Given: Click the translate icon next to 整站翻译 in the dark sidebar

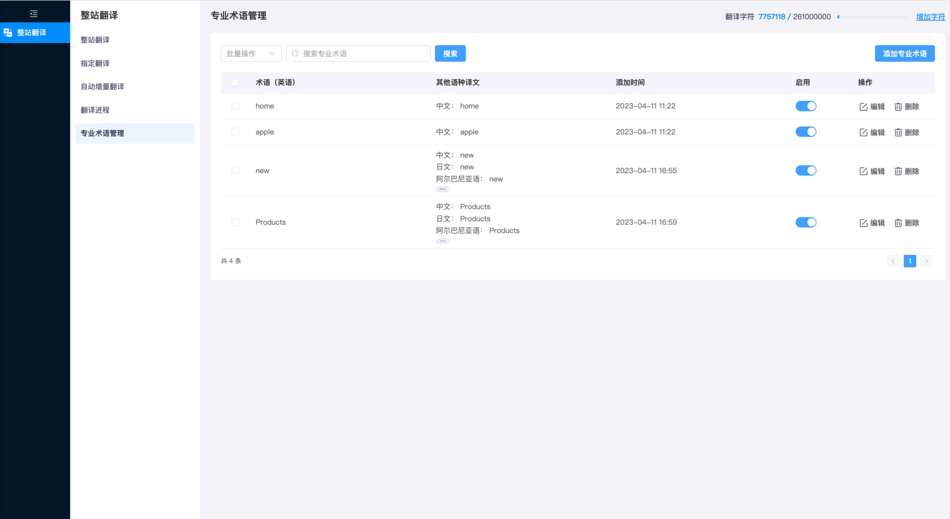Looking at the screenshot, I should pyautogui.click(x=8, y=33).
